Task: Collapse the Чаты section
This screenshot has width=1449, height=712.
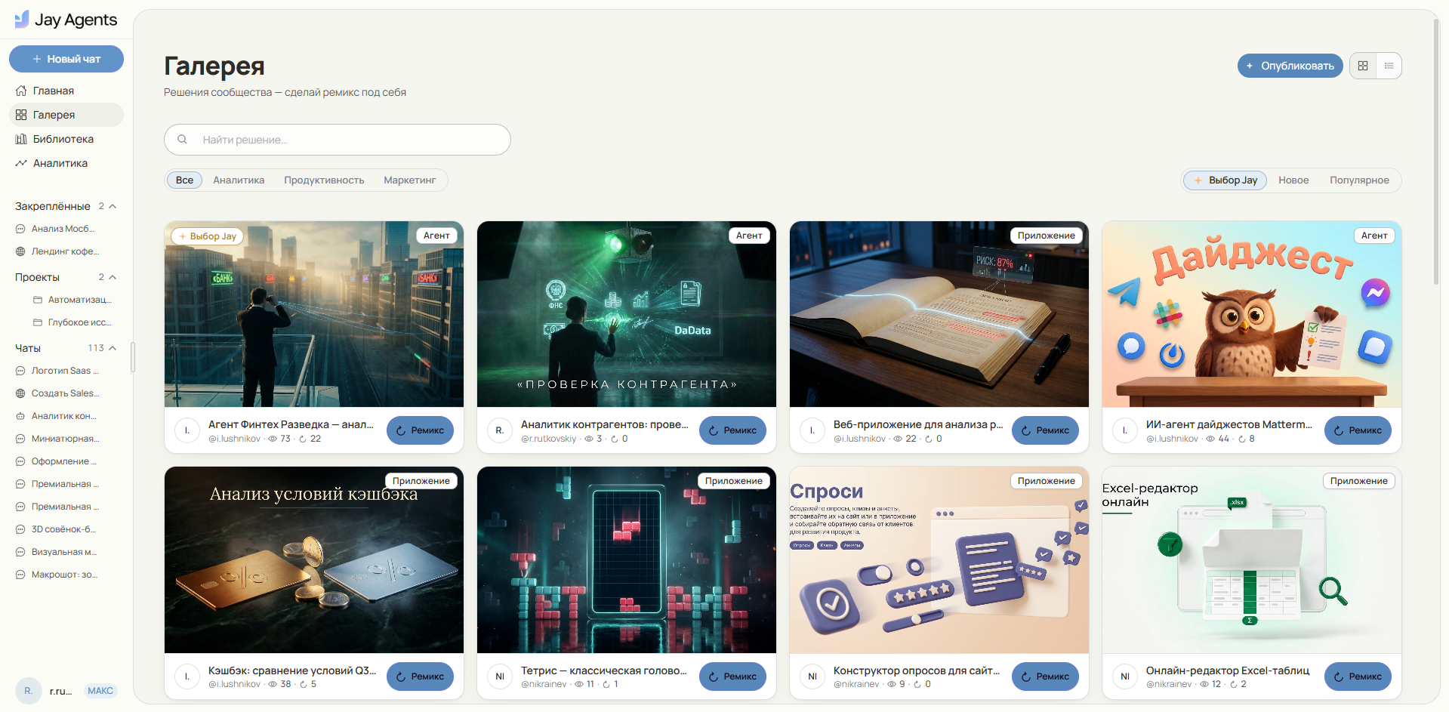Action: [113, 348]
